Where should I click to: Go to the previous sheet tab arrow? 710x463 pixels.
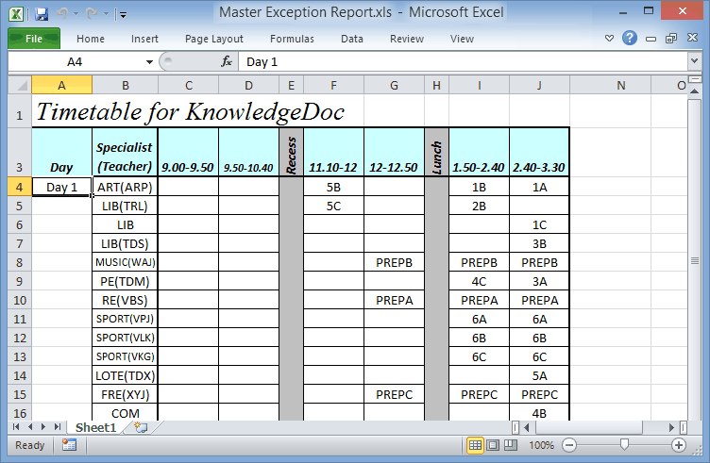click(30, 427)
